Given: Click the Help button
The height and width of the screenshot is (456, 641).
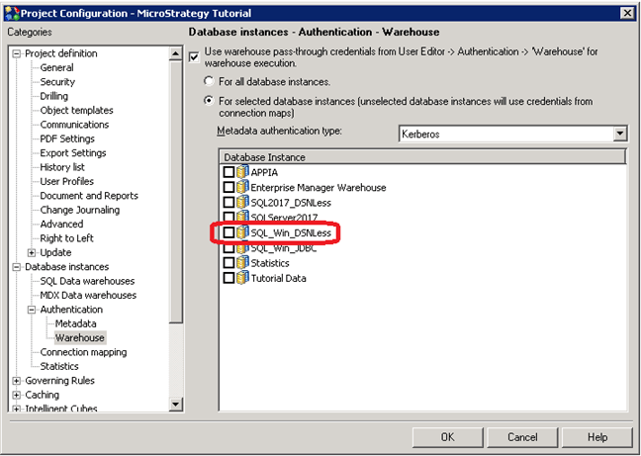Looking at the screenshot, I should 597,437.
